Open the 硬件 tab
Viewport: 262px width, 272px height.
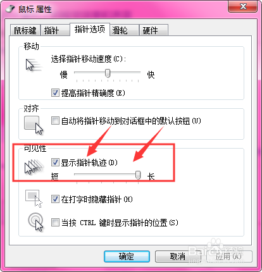tap(154, 30)
